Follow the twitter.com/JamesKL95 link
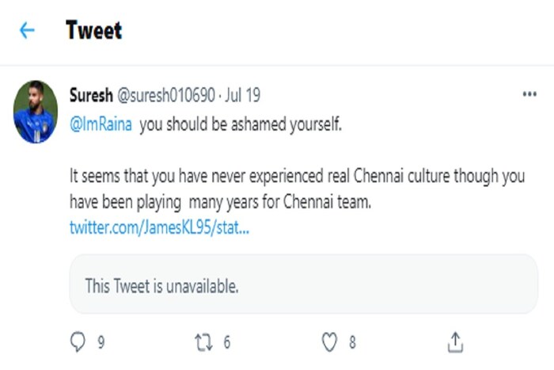The width and height of the screenshot is (554, 370). point(160,227)
